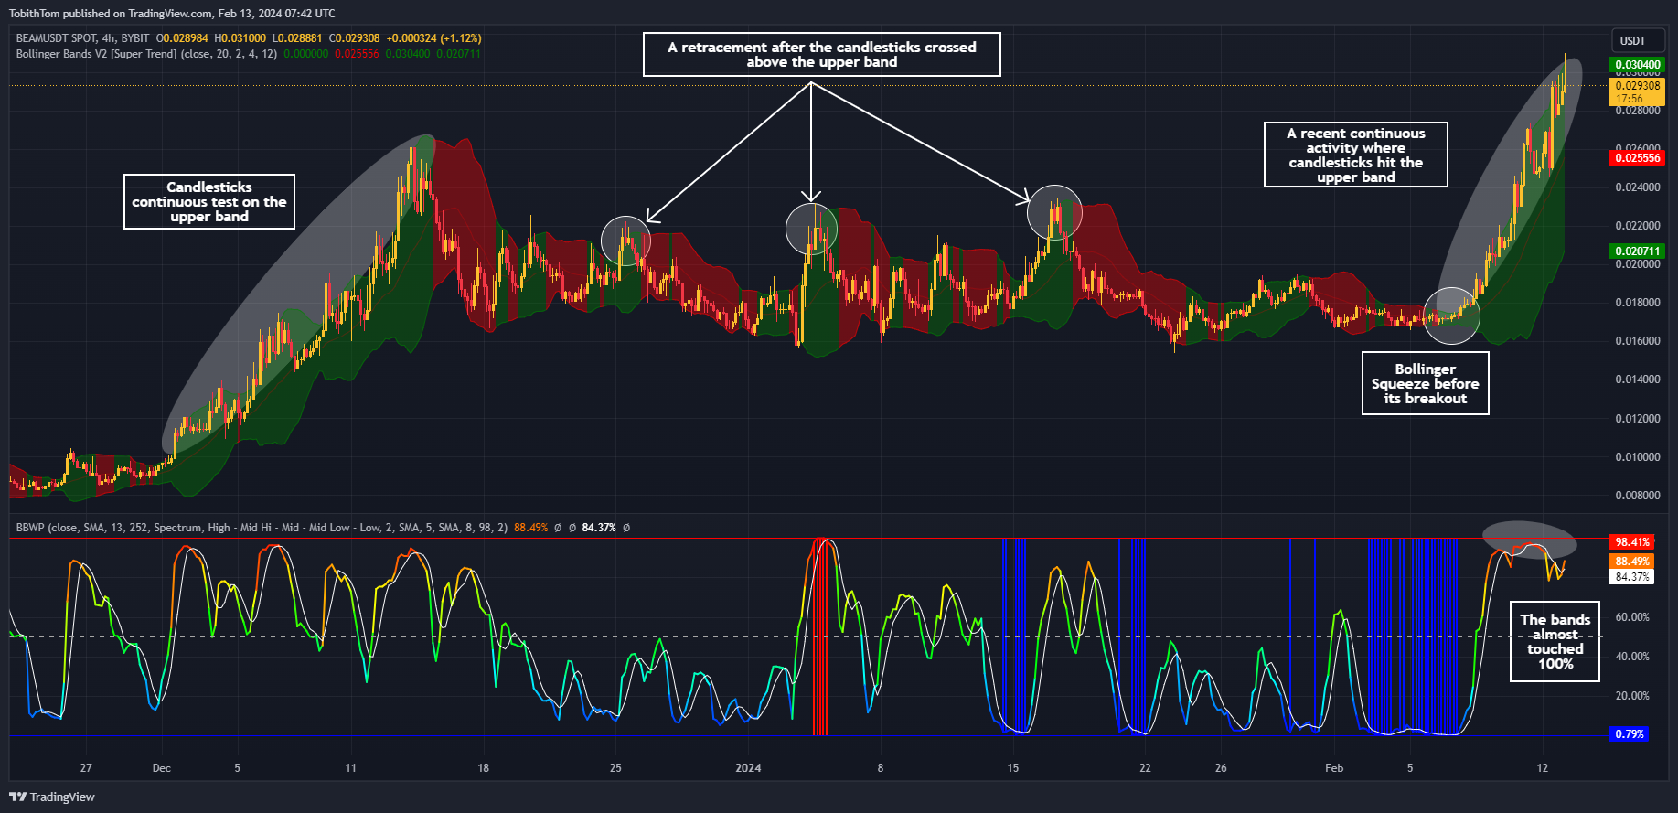The image size is (1678, 813).
Task: Click the open value O0.028984
Action: tap(182, 38)
